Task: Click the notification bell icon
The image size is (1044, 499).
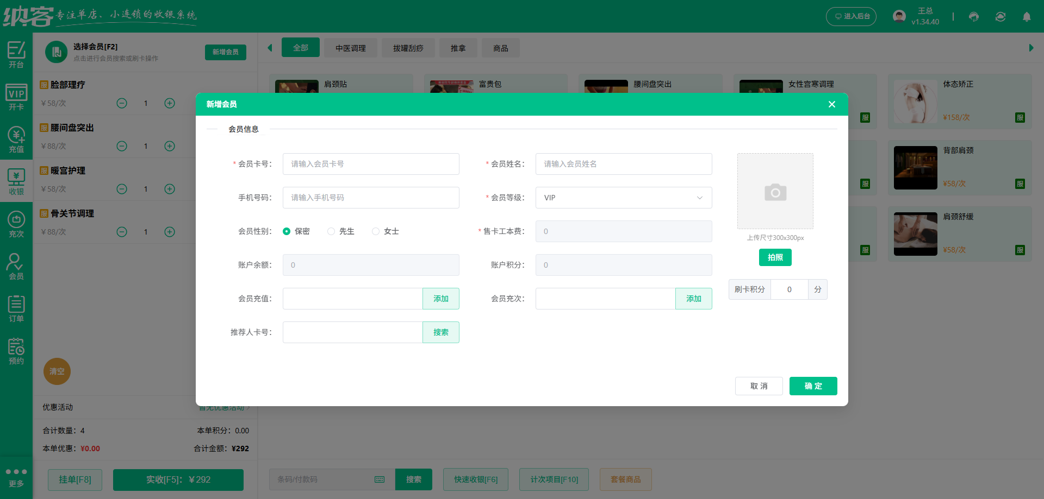Action: [x=1027, y=17]
